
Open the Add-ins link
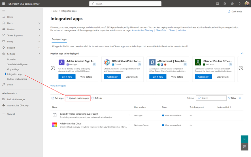[x=182, y=30]
